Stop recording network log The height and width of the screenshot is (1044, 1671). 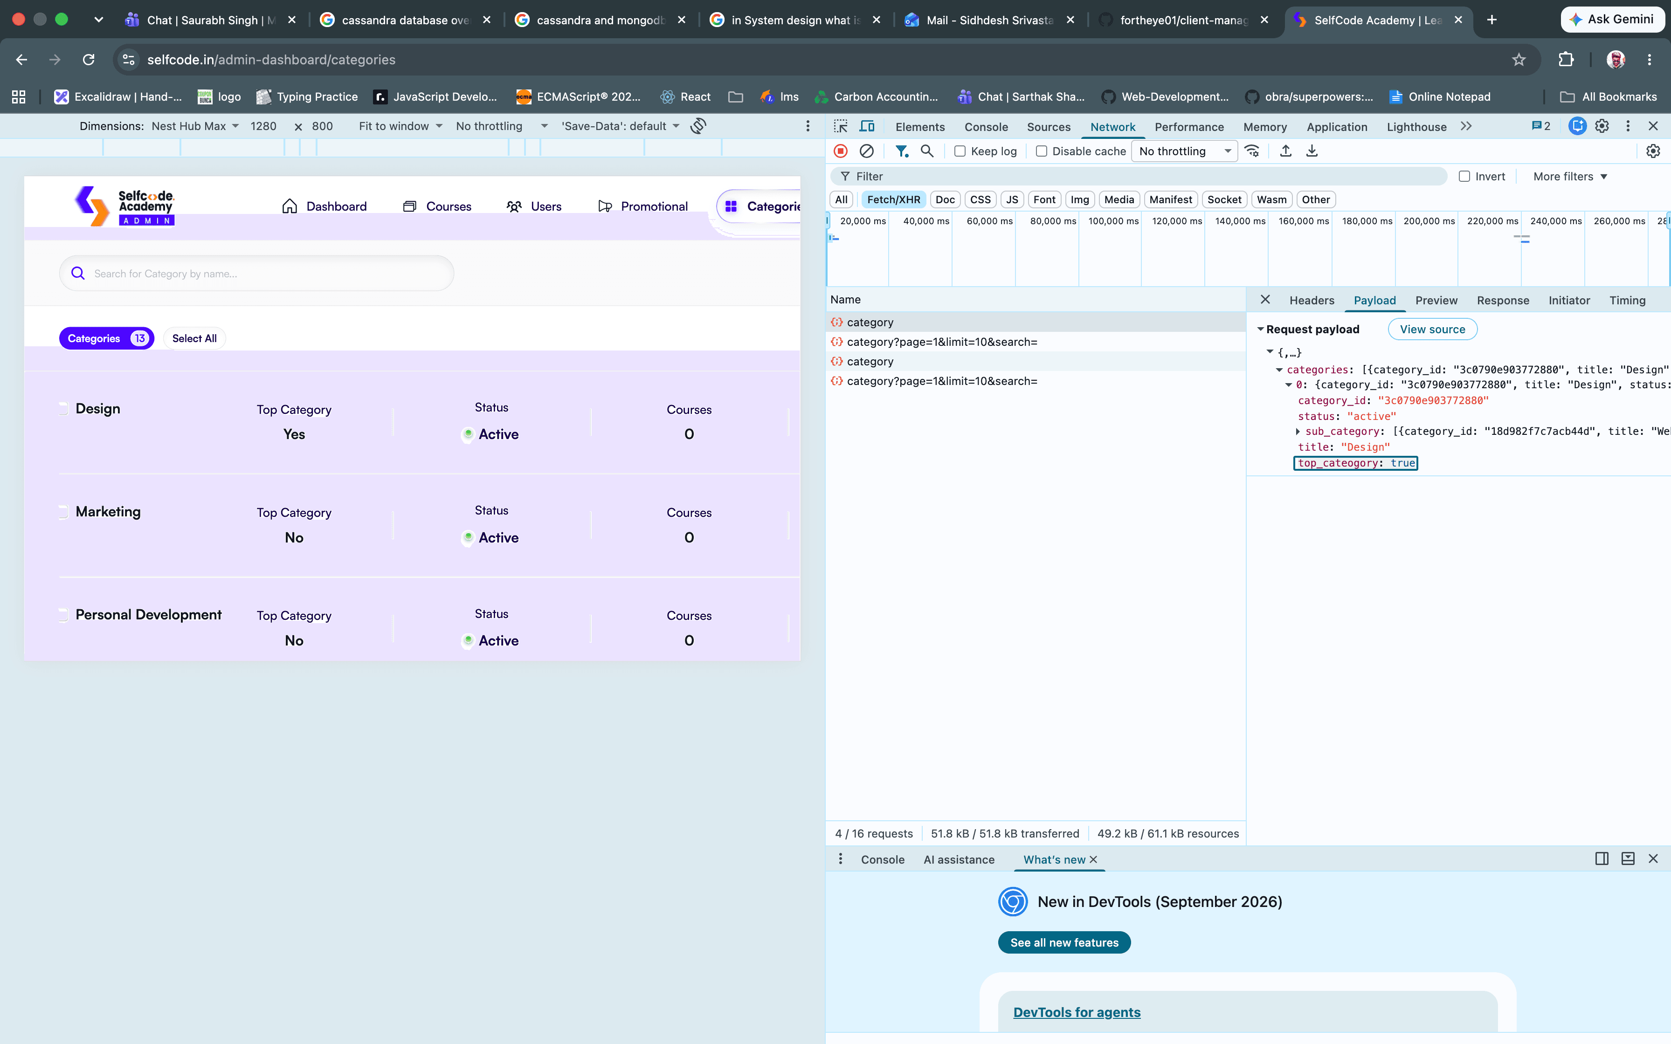click(840, 151)
